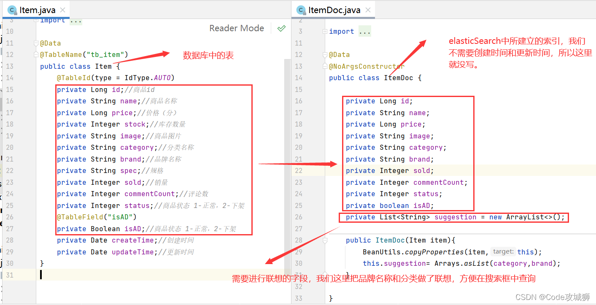The height and width of the screenshot is (305, 596).
Task: Close the Item.java tab
Action: [62, 10]
